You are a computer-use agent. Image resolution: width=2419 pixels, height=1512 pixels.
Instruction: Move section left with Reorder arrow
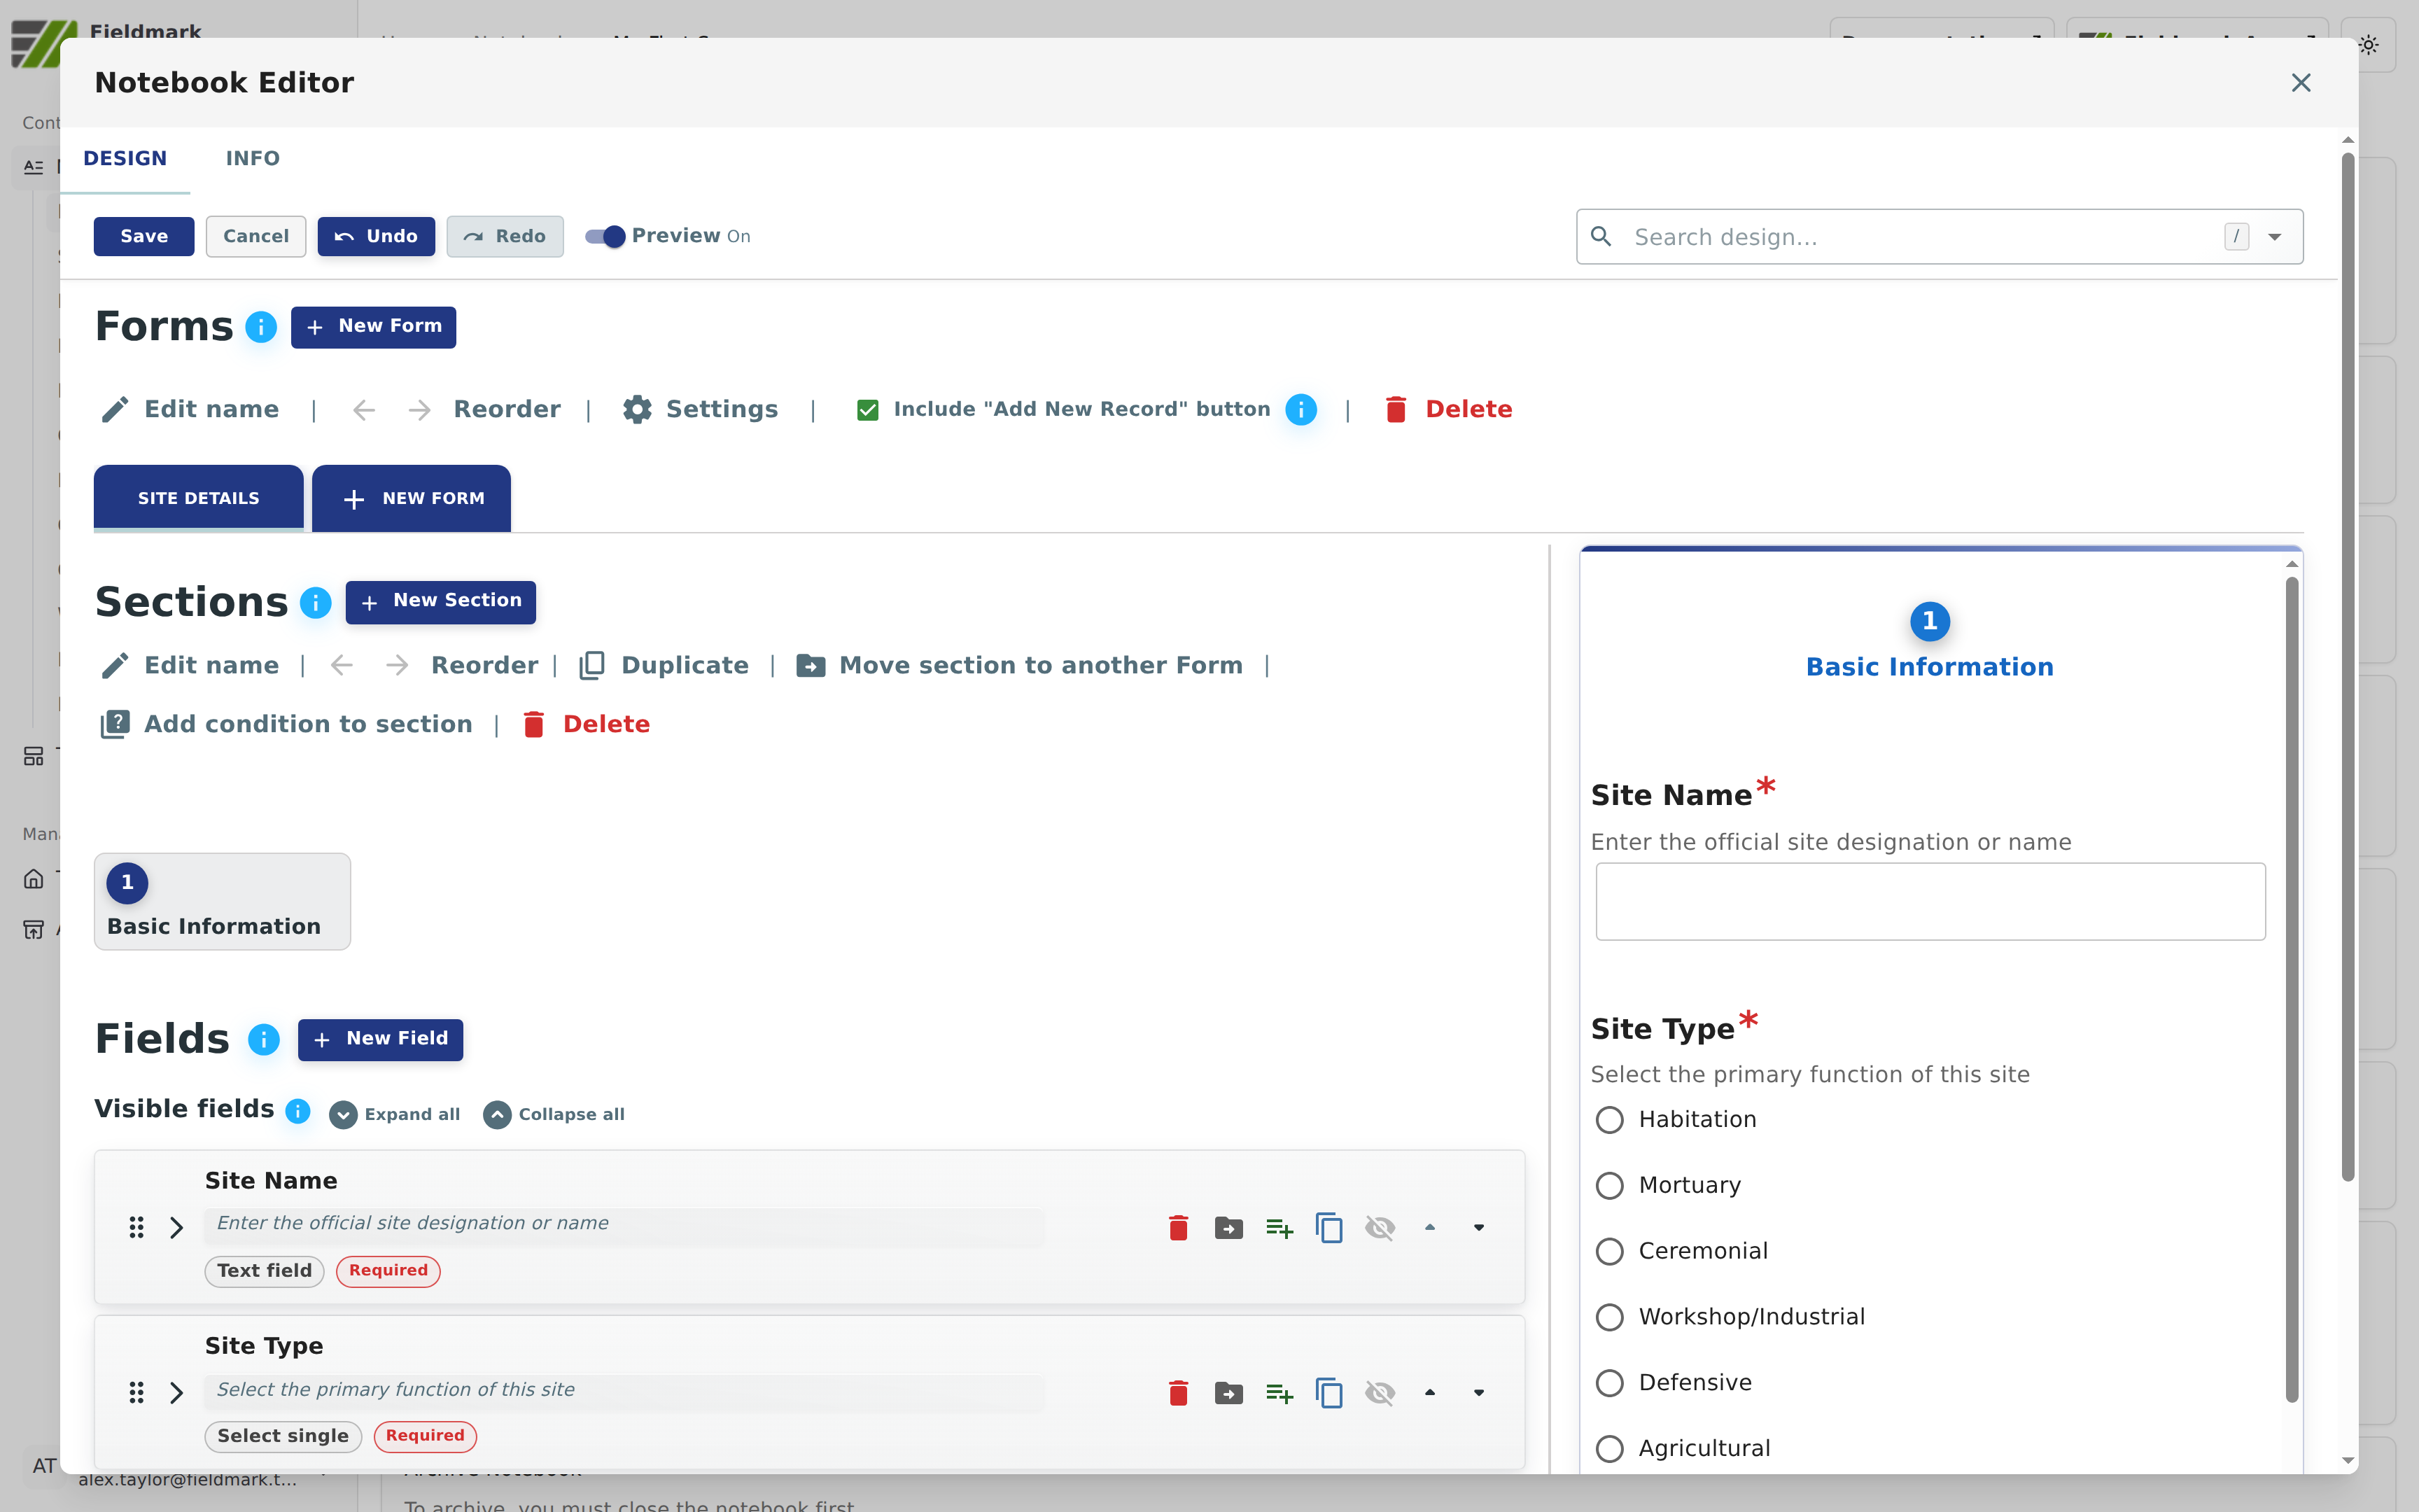pyautogui.click(x=342, y=666)
